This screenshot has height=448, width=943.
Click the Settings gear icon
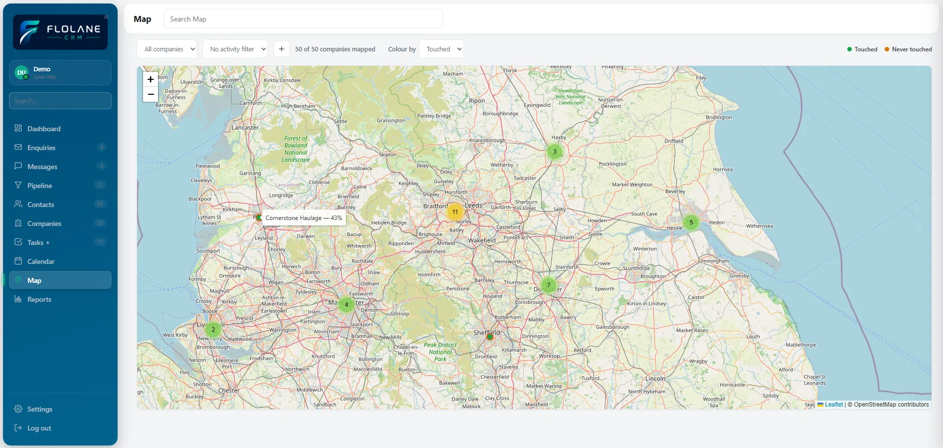click(18, 409)
